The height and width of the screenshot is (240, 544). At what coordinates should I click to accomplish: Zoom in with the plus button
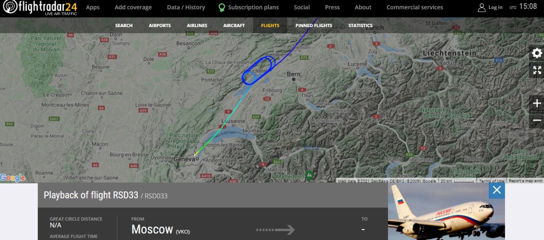click(x=537, y=103)
